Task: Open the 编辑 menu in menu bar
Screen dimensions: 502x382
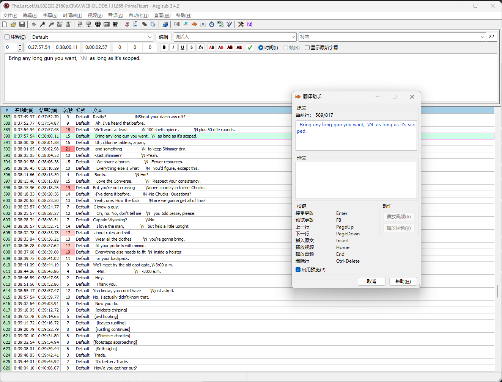Action: (x=30, y=16)
